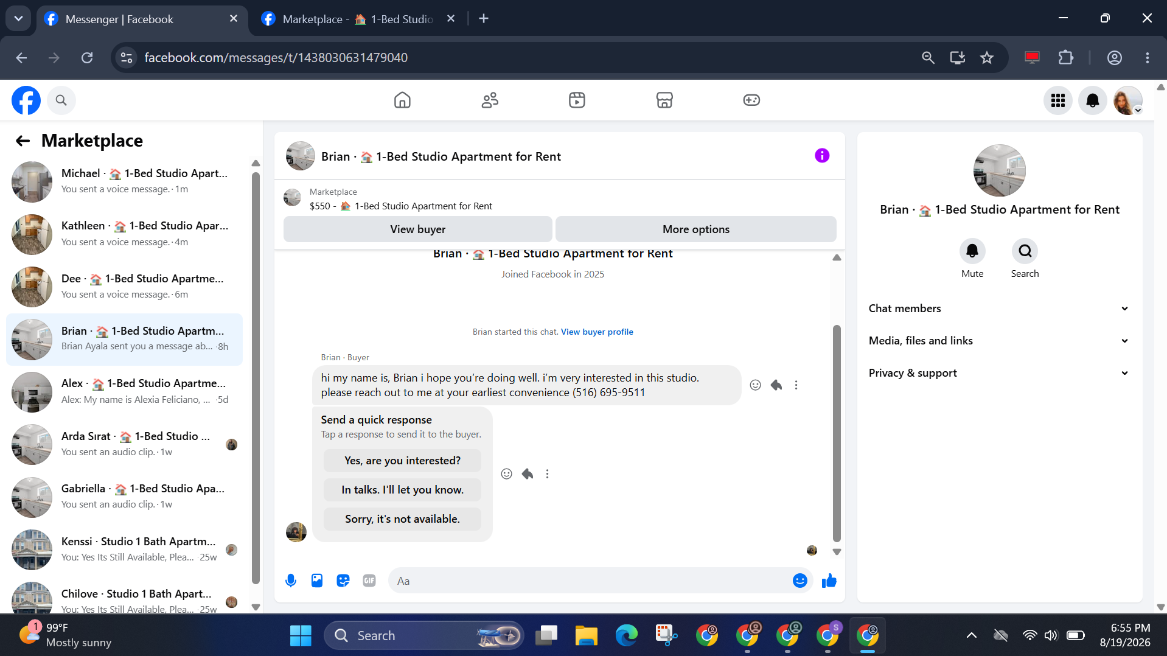Send a thumbs-up like
The image size is (1167, 656).
[x=829, y=581]
